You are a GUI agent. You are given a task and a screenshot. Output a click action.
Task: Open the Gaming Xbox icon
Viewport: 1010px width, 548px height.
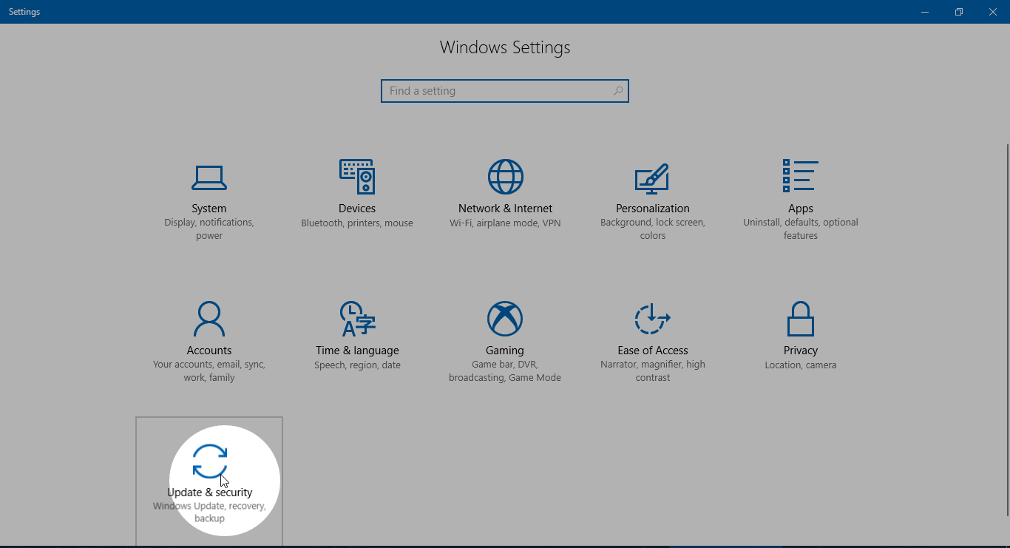click(x=505, y=319)
